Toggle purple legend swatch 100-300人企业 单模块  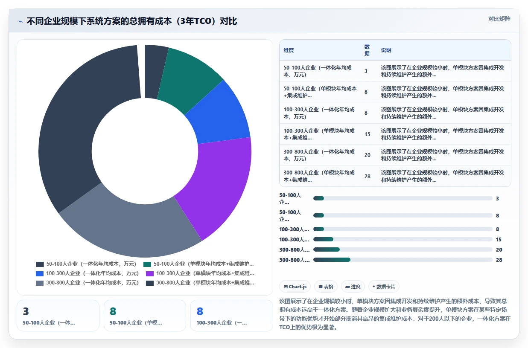click(150, 274)
